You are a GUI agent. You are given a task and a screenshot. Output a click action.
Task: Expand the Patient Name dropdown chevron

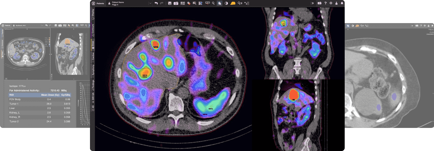point(150,3)
